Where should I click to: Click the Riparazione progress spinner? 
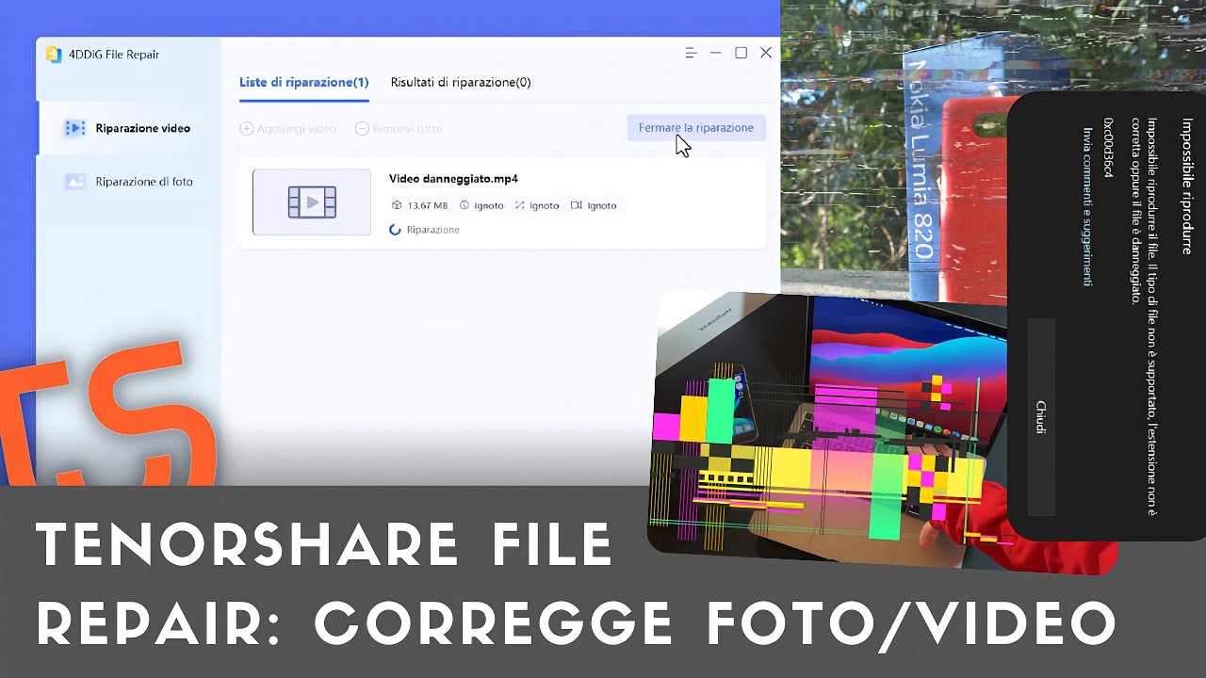point(396,230)
